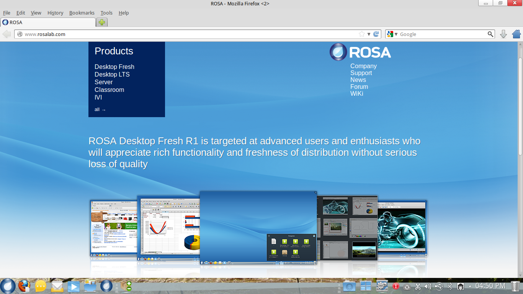Open the mail client from the taskbar

point(57,286)
